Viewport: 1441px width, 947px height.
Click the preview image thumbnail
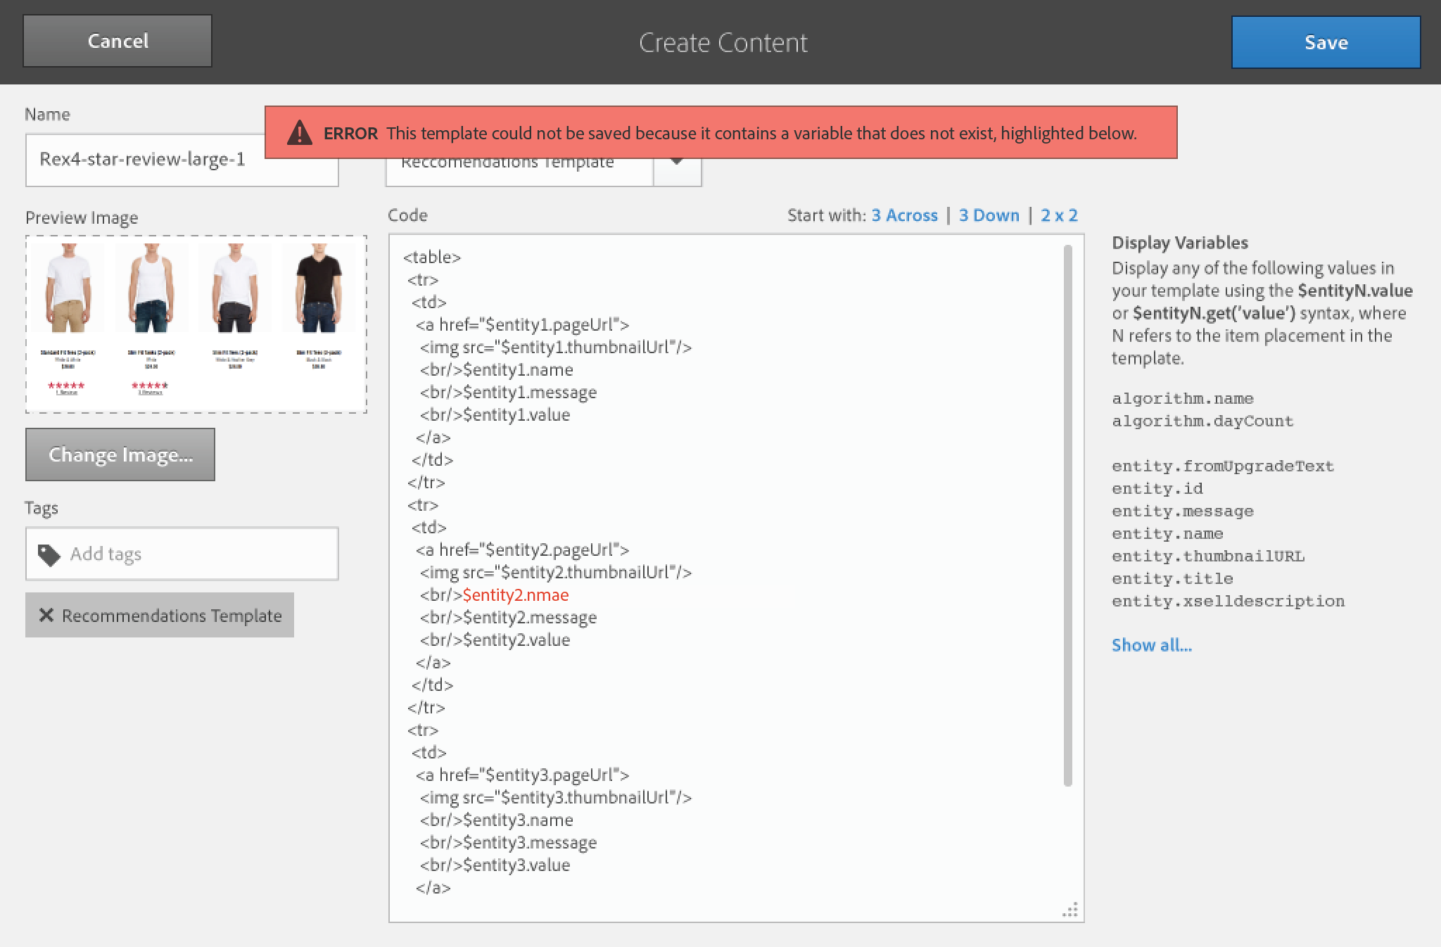(x=196, y=324)
